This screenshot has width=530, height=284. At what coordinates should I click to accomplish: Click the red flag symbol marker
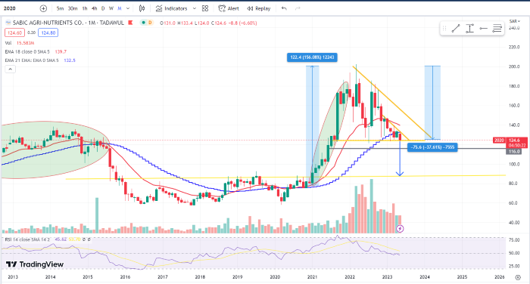coord(130,23)
